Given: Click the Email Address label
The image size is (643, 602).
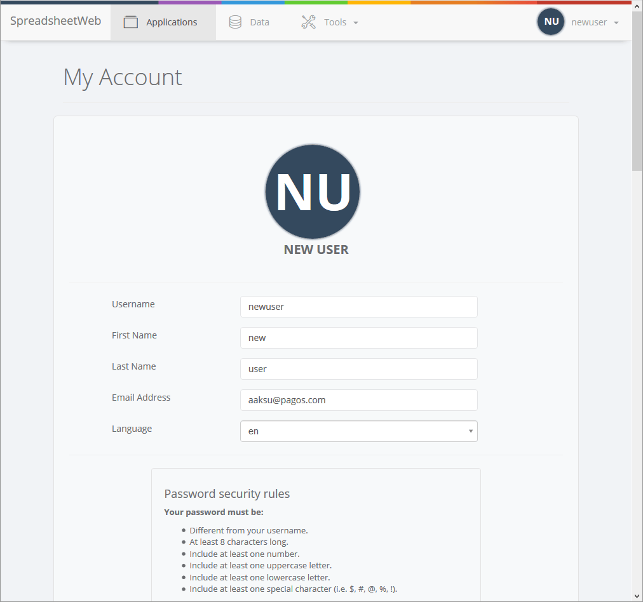Looking at the screenshot, I should pyautogui.click(x=141, y=398).
